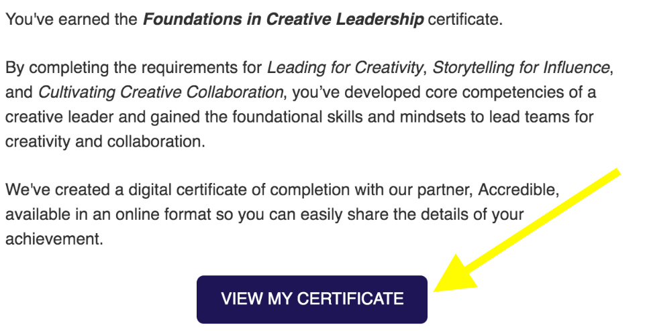Click the final word "achievement."
The image size is (645, 331).
pyautogui.click(x=54, y=239)
